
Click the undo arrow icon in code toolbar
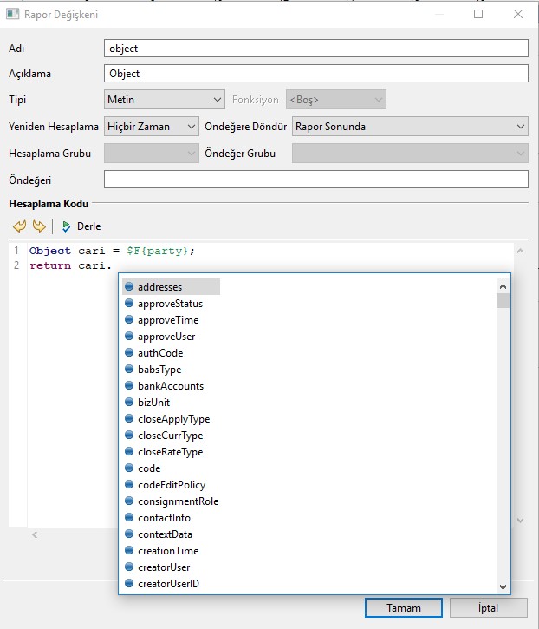pos(19,226)
